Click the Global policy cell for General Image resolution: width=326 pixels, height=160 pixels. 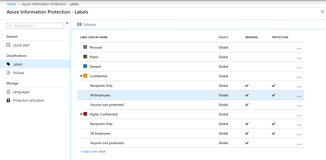(x=223, y=67)
